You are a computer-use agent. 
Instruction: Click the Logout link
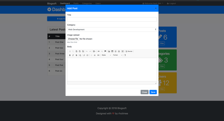click(x=171, y=3)
